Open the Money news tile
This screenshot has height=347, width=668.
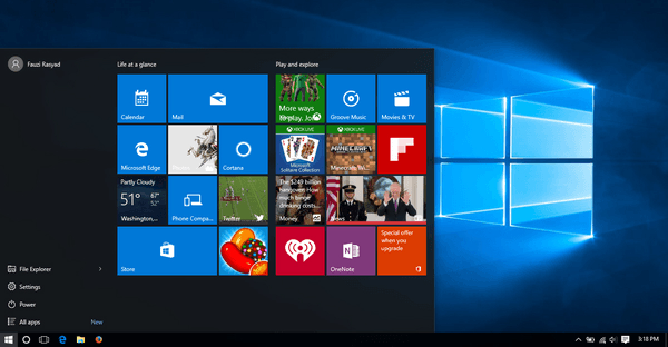pyautogui.click(x=300, y=200)
